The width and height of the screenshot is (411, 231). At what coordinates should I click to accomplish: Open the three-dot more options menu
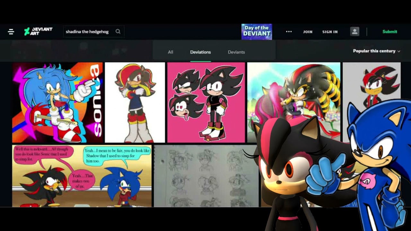point(289,31)
